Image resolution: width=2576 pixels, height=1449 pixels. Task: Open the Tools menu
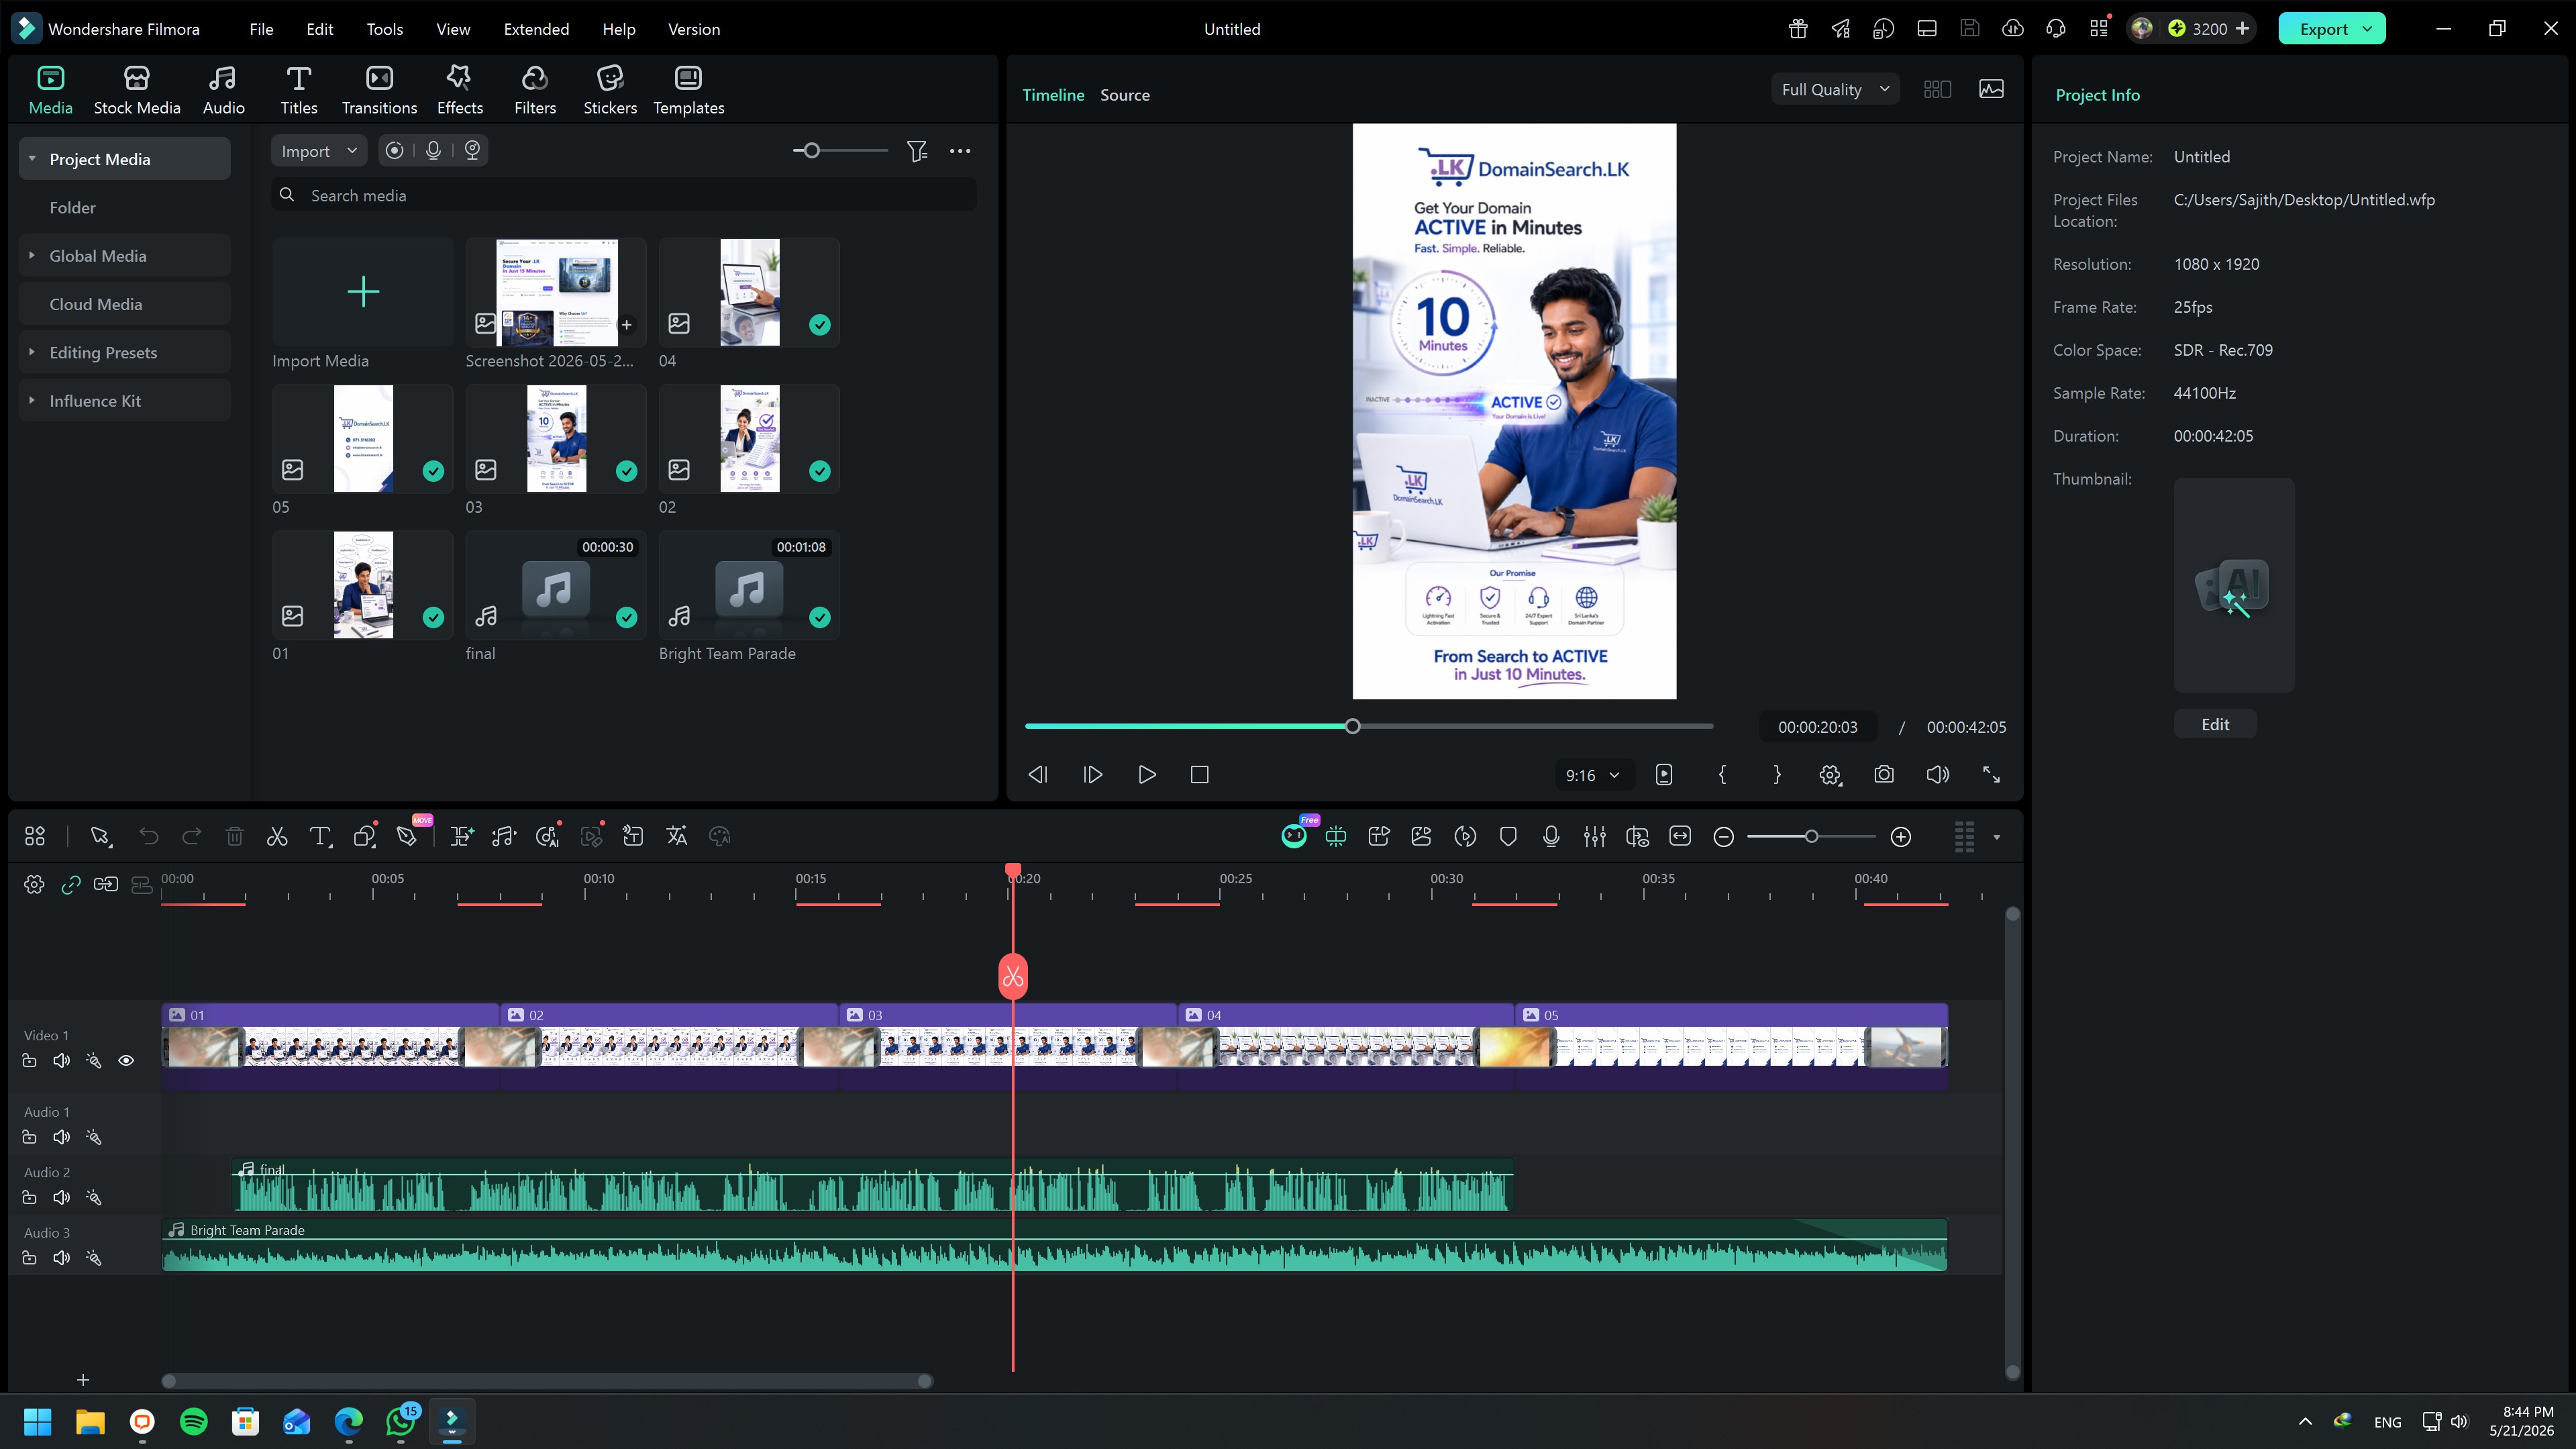[x=385, y=29]
